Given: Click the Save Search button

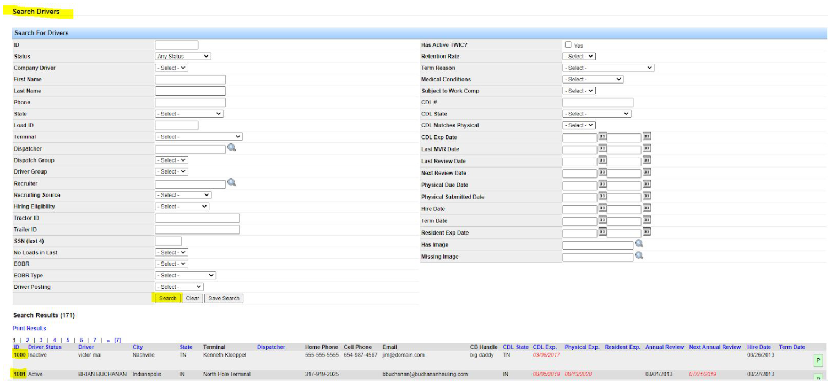Looking at the screenshot, I should click(x=224, y=298).
